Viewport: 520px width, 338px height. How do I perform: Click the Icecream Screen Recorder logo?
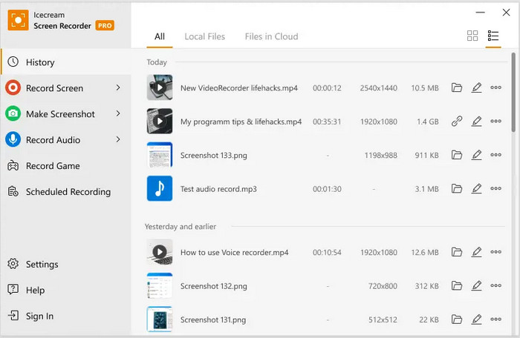18,20
